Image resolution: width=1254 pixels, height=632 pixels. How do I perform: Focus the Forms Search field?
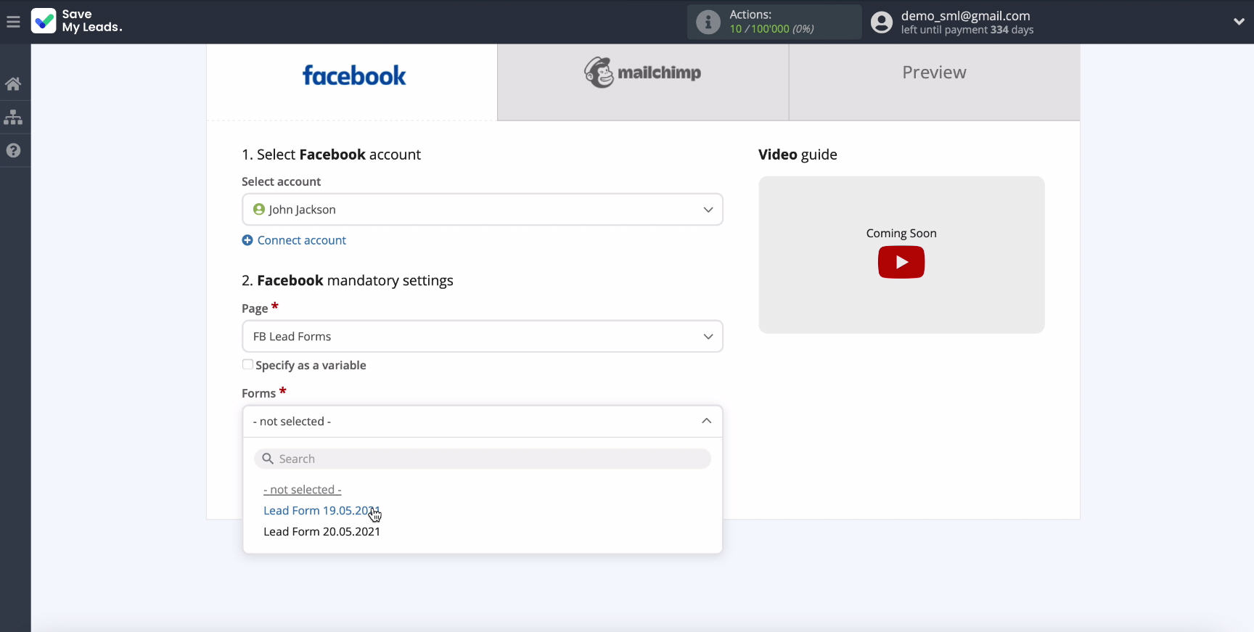[x=483, y=459]
